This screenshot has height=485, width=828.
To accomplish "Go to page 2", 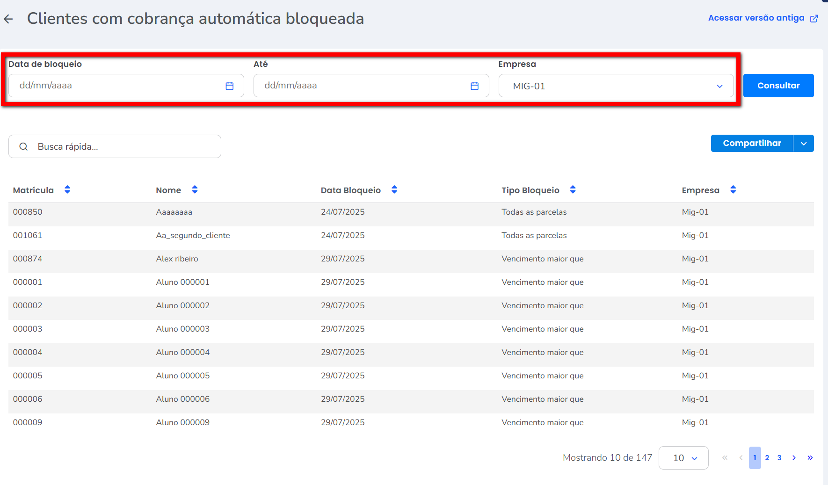I will pos(767,458).
